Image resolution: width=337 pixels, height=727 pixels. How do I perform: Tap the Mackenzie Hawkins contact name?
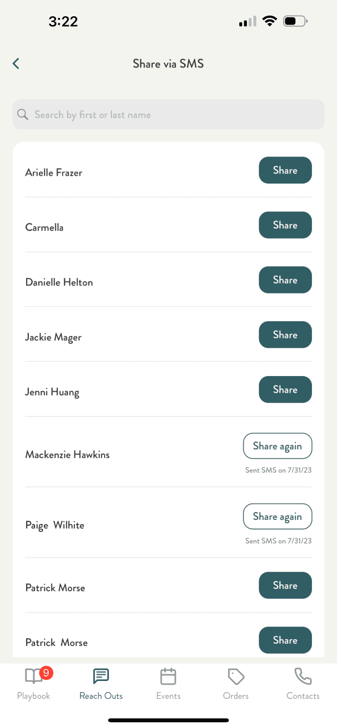[68, 455]
